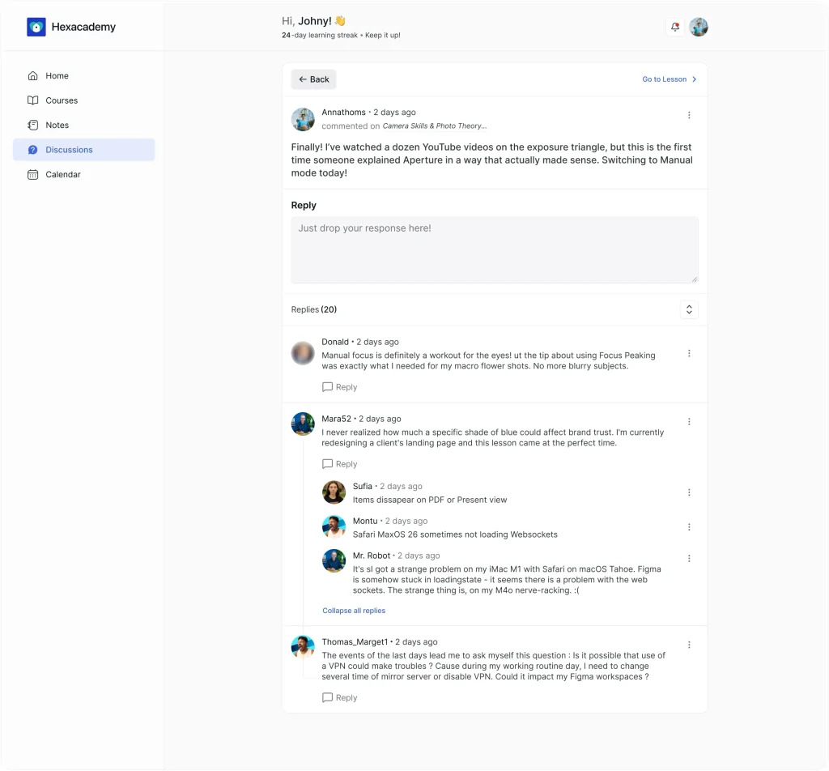Click Annathoms' avatar picture

point(303,119)
